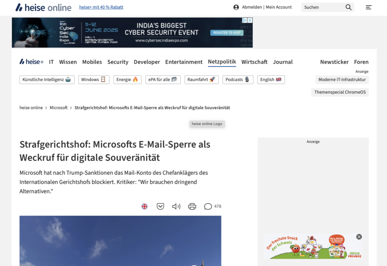This screenshot has width=387, height=266.
Task: Click the Freche Freunde snack advertisement
Action: click(x=313, y=246)
